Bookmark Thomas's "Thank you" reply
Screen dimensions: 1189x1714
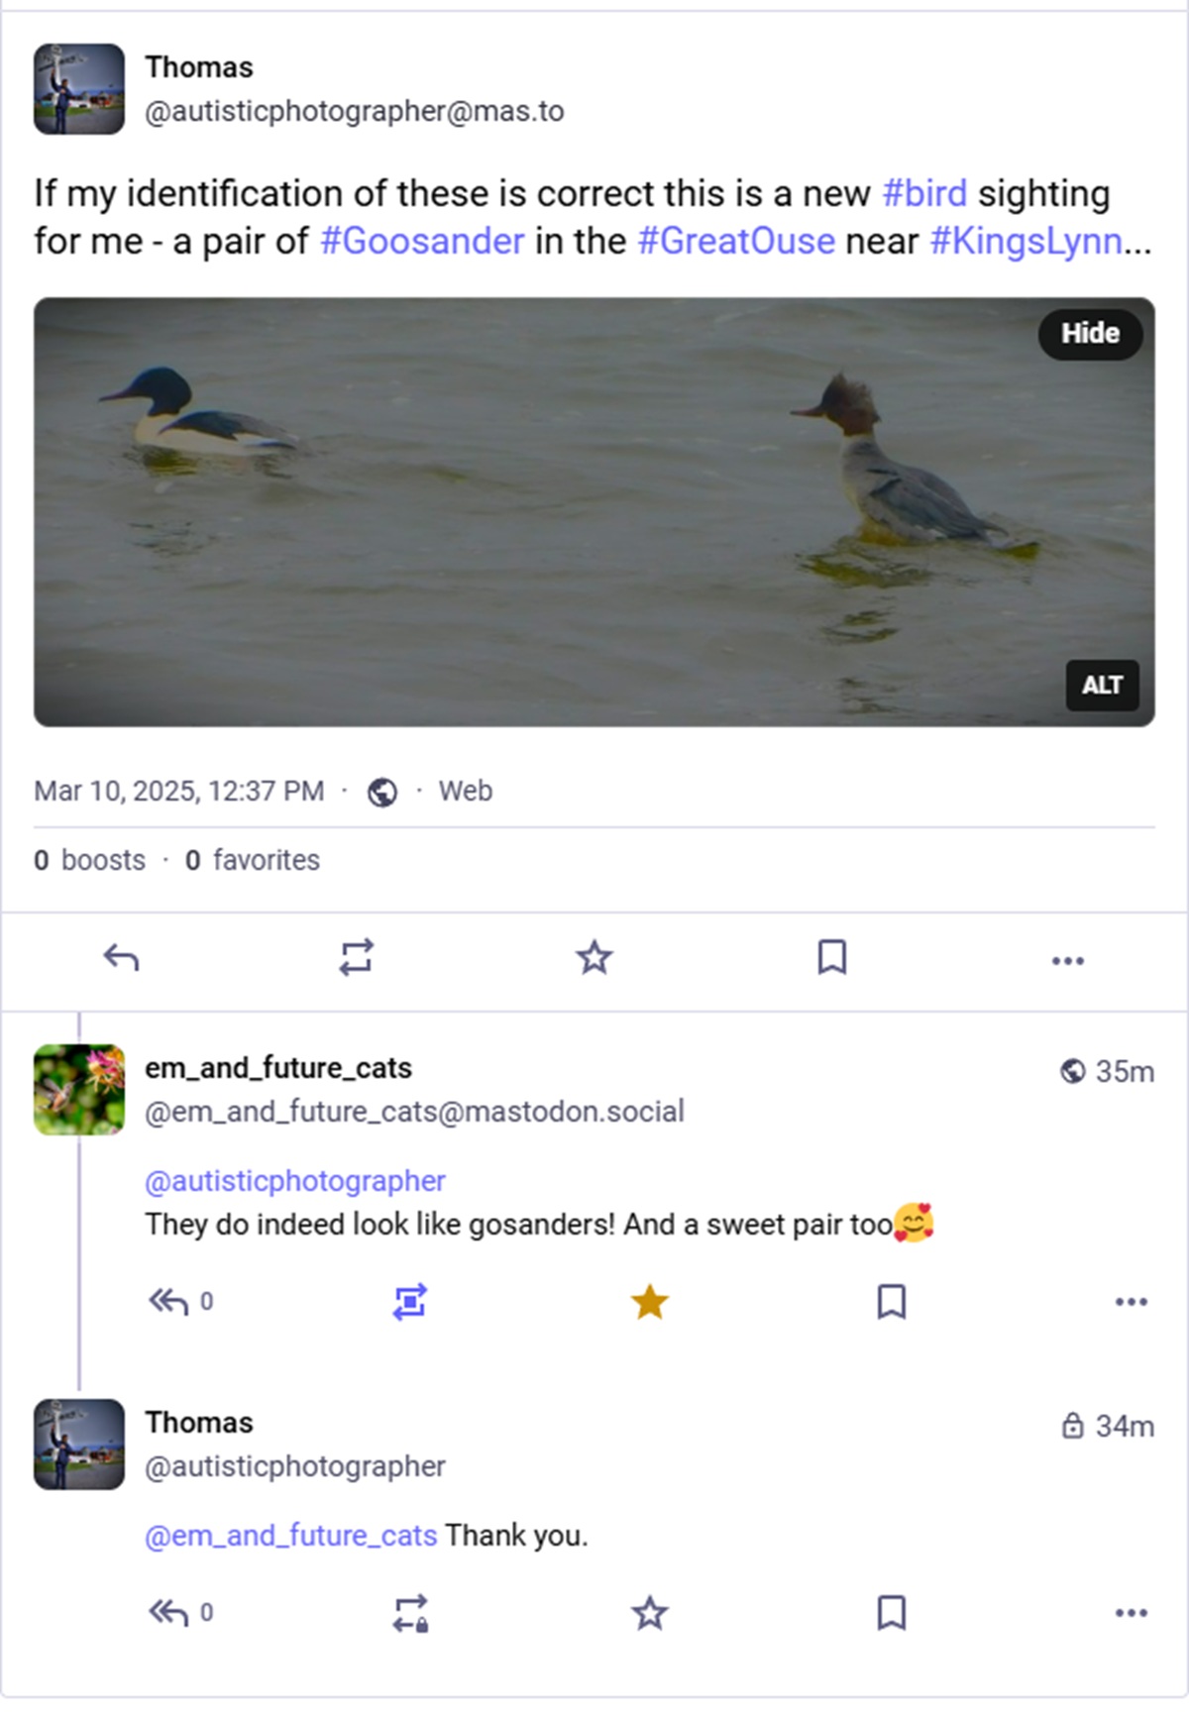pos(892,1613)
